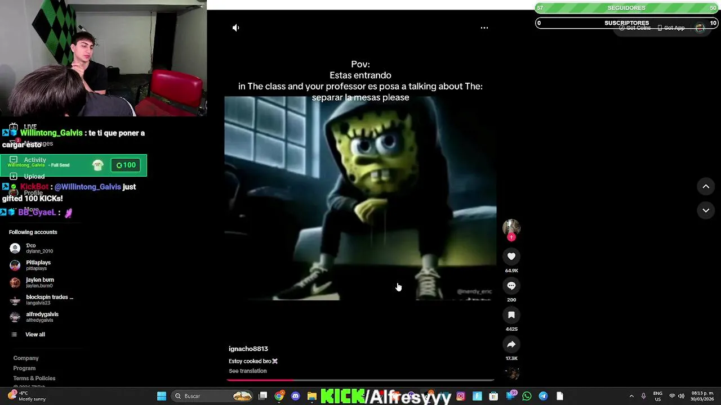Open Google Chrome from the taskbar

pyautogui.click(x=279, y=396)
